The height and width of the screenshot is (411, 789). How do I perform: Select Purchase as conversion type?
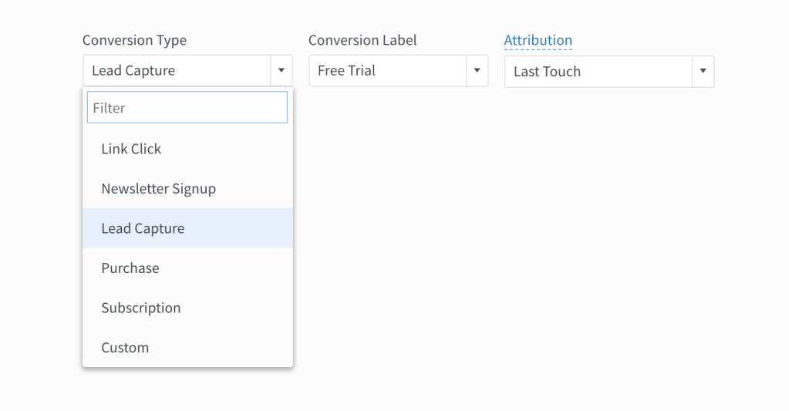pyautogui.click(x=130, y=268)
